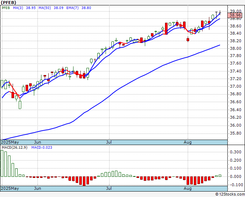The height and width of the screenshot is (197, 245).
Task: Click the isolated red August candle near 38.20
Action: [188, 39]
